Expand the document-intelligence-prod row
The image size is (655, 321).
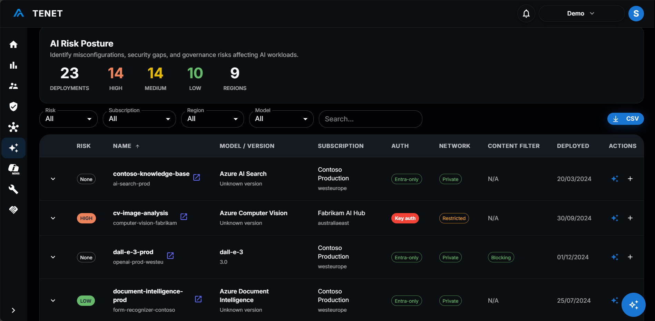pos(53,301)
